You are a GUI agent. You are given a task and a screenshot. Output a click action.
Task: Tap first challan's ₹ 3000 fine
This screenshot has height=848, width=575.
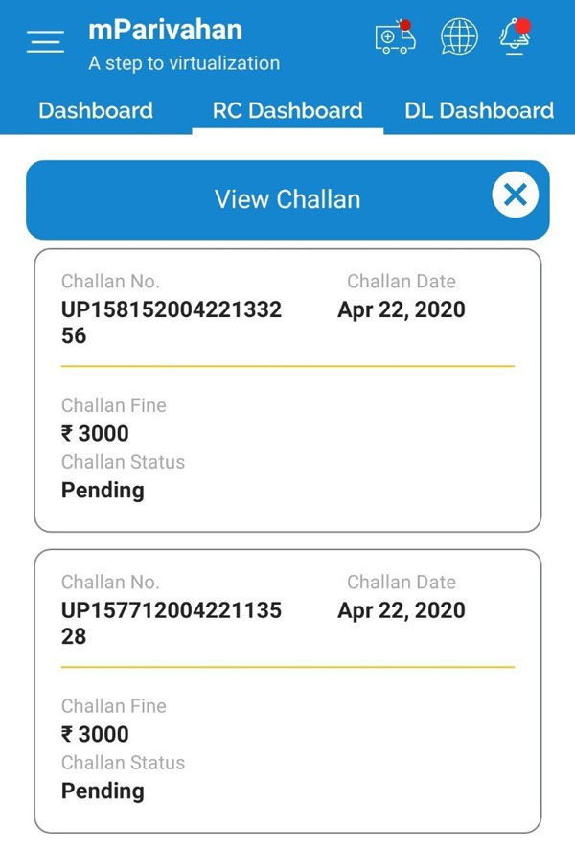click(95, 433)
